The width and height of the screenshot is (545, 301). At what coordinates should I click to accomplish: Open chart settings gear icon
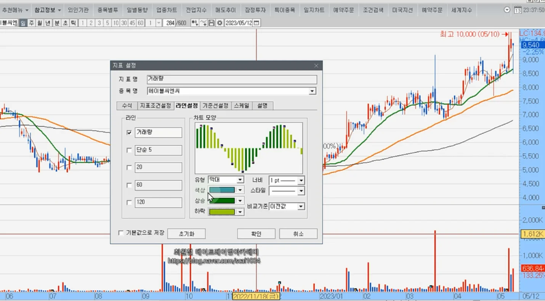220,23
